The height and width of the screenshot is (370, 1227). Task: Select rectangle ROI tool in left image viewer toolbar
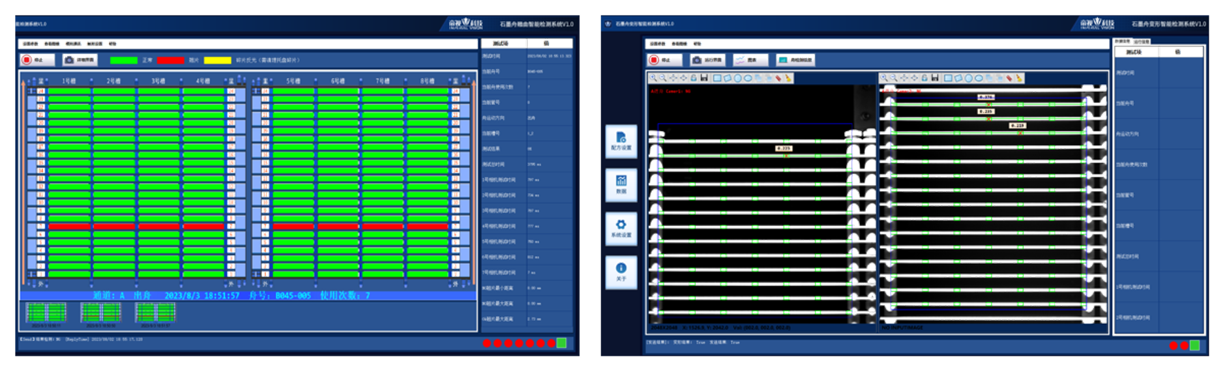[717, 78]
